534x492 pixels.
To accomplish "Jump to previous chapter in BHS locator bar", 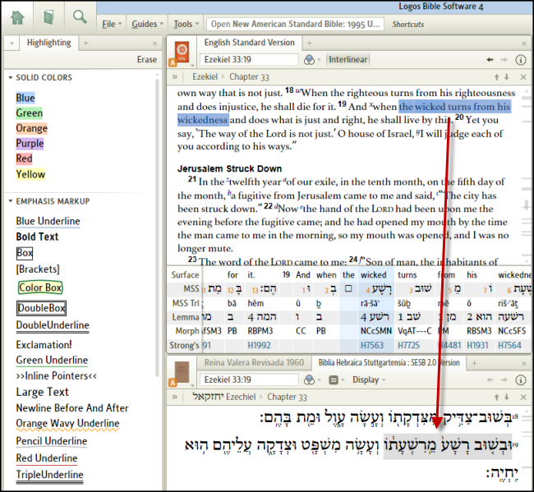I will coord(496,397).
